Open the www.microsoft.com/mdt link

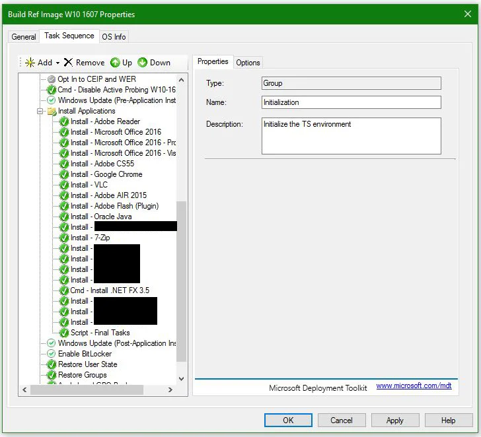tap(414, 386)
